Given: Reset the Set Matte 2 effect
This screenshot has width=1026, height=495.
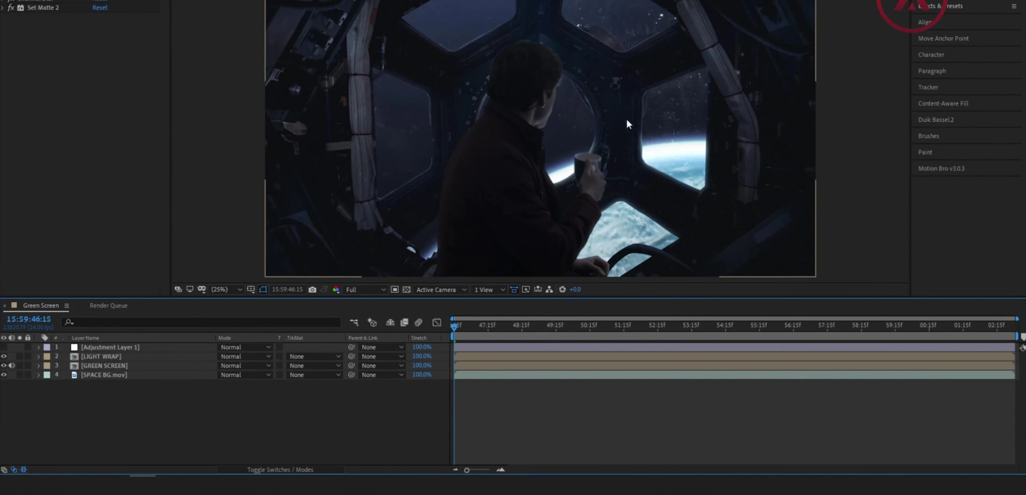Looking at the screenshot, I should [x=99, y=7].
